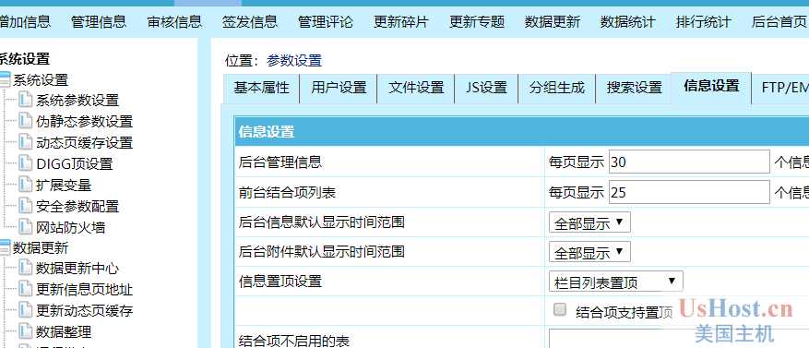Open 数据整理 in the sidebar
Image resolution: width=809 pixels, height=348 pixels.
tap(64, 332)
